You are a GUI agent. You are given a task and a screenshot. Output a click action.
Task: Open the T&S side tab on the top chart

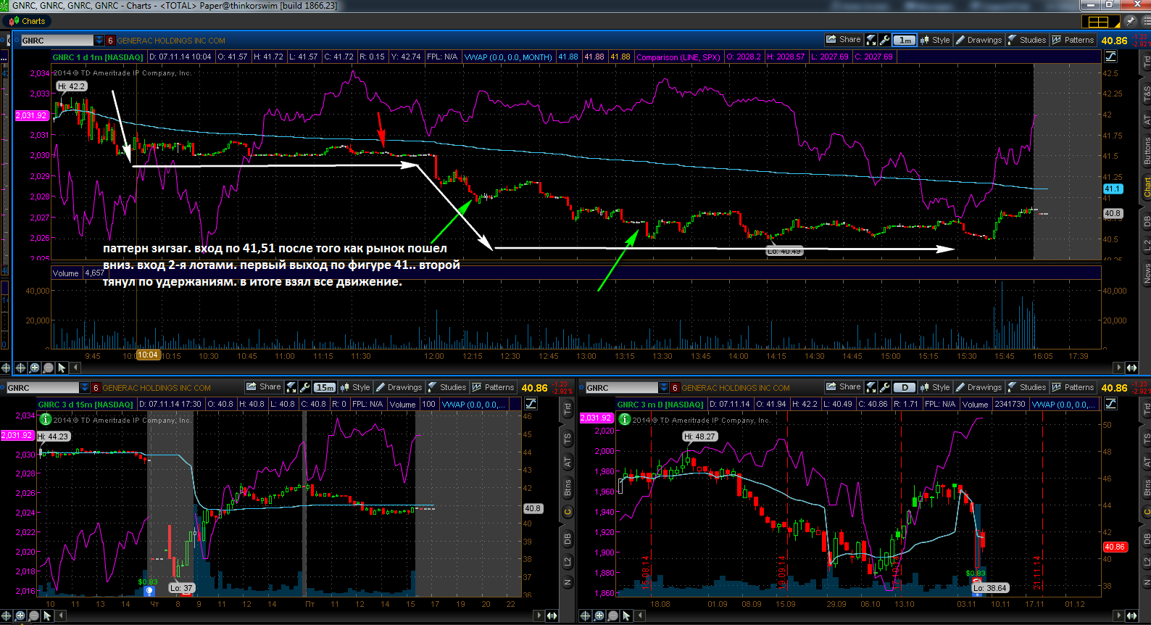[1147, 93]
